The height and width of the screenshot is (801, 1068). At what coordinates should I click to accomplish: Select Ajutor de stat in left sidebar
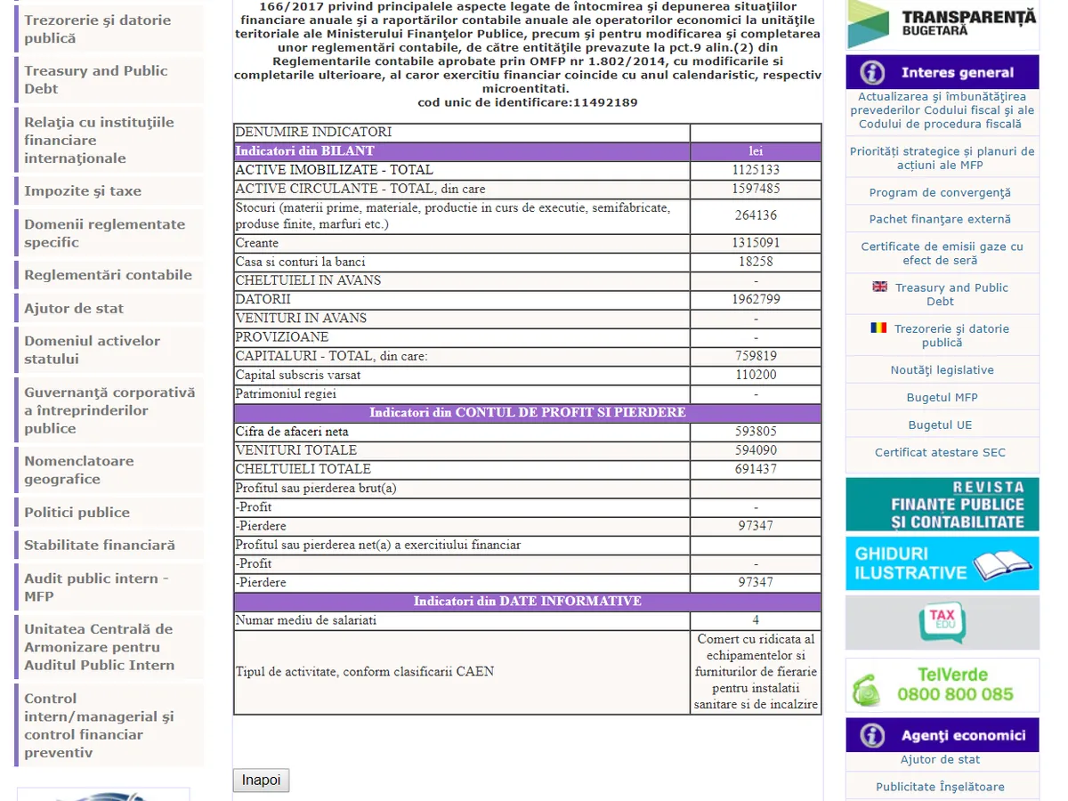[x=74, y=309]
